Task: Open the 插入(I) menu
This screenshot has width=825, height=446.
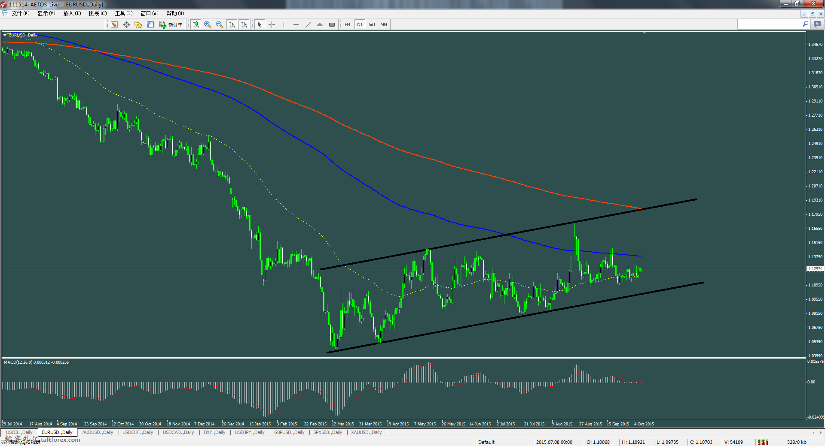Action: [x=72, y=13]
